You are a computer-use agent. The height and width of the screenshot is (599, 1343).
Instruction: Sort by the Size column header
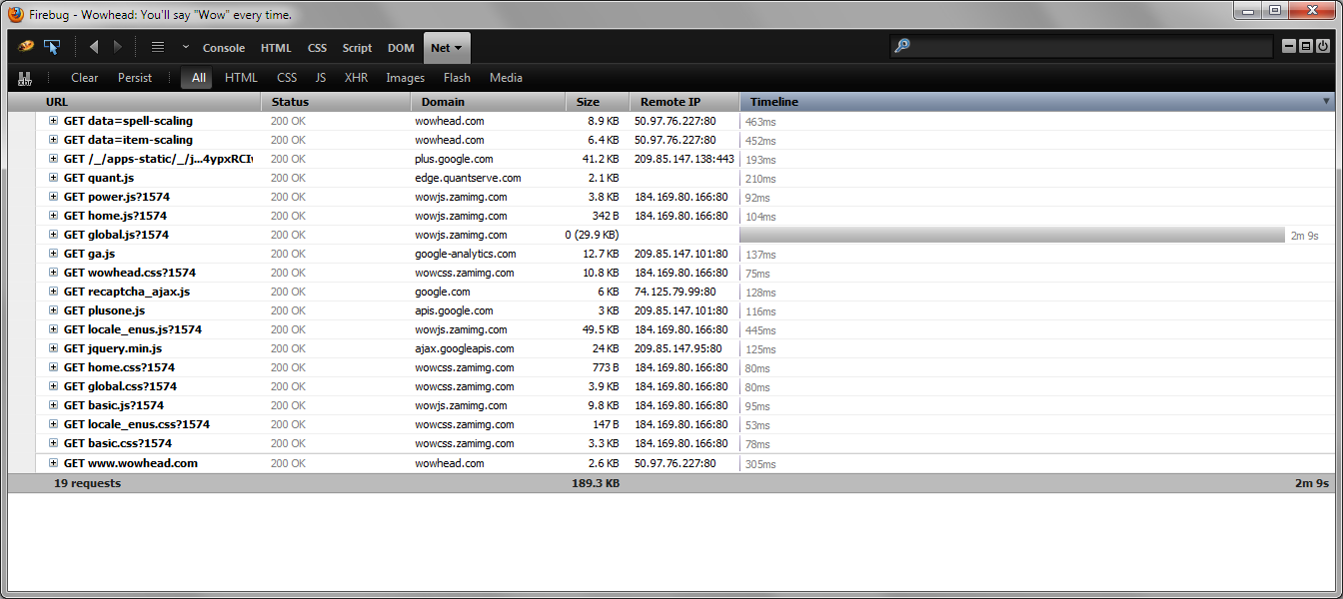[597, 102]
